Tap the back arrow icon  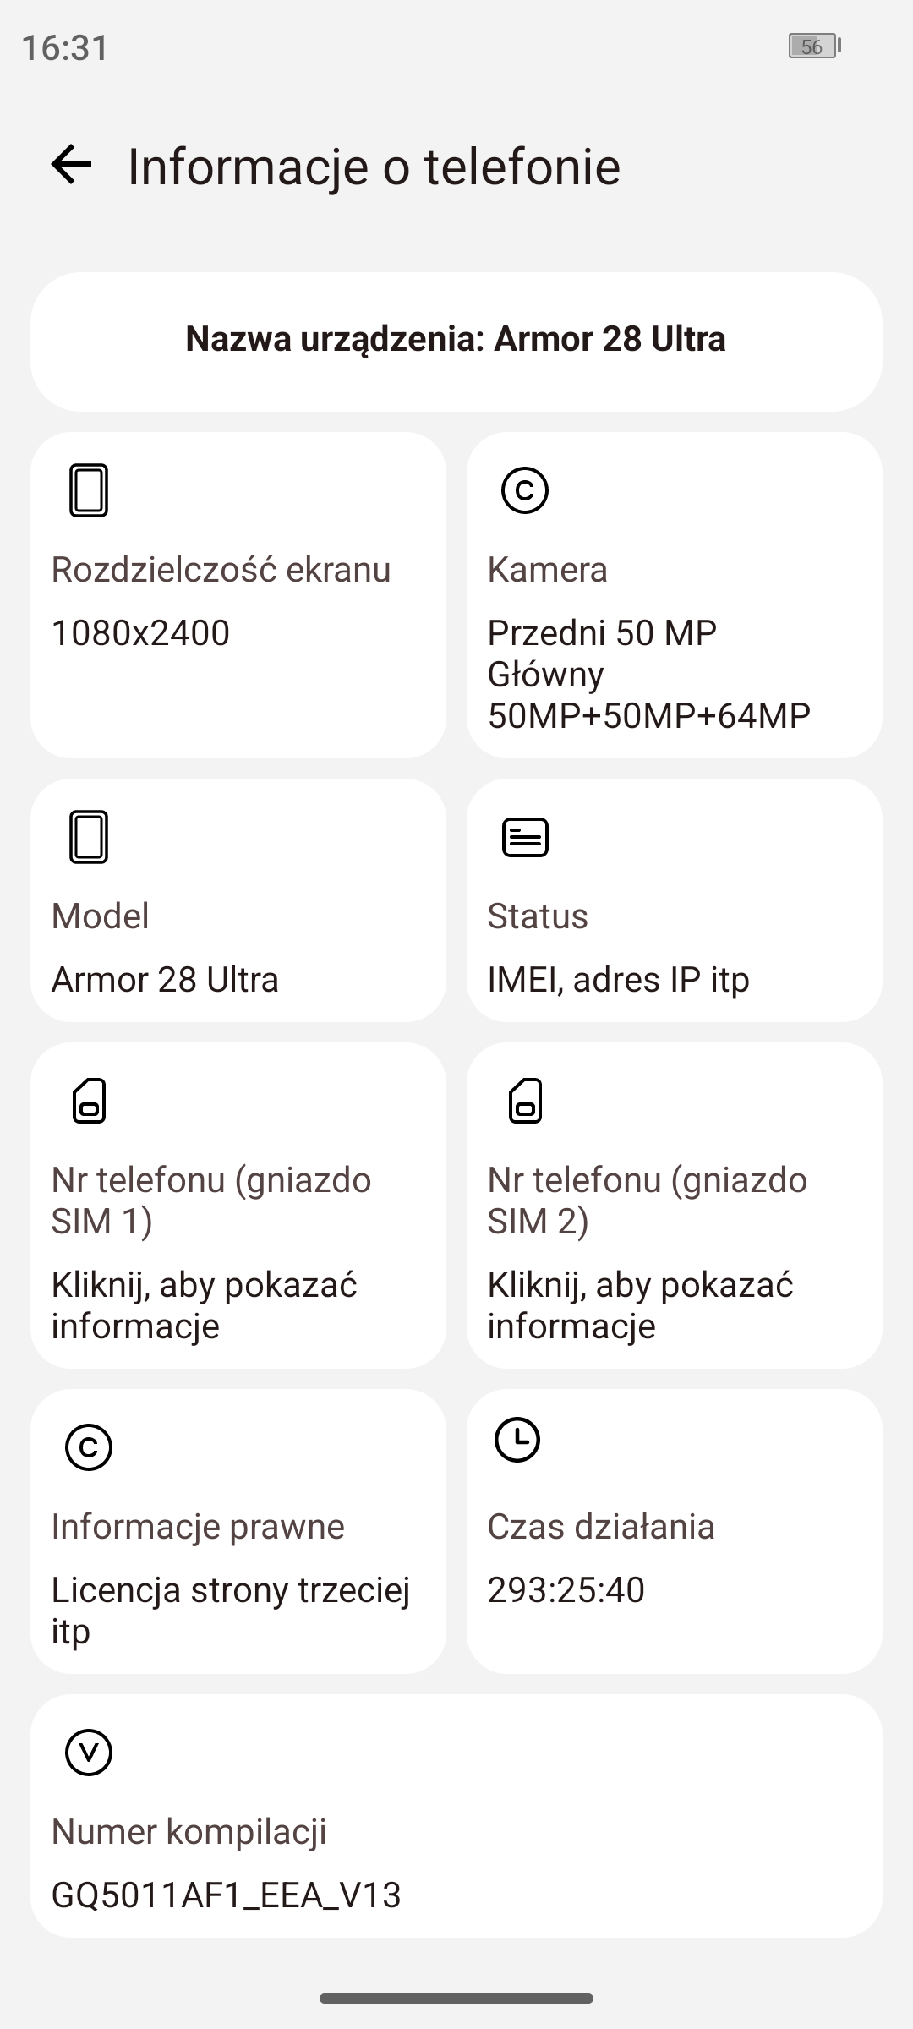click(x=71, y=164)
